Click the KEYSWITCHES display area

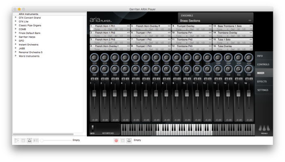coord(108,129)
